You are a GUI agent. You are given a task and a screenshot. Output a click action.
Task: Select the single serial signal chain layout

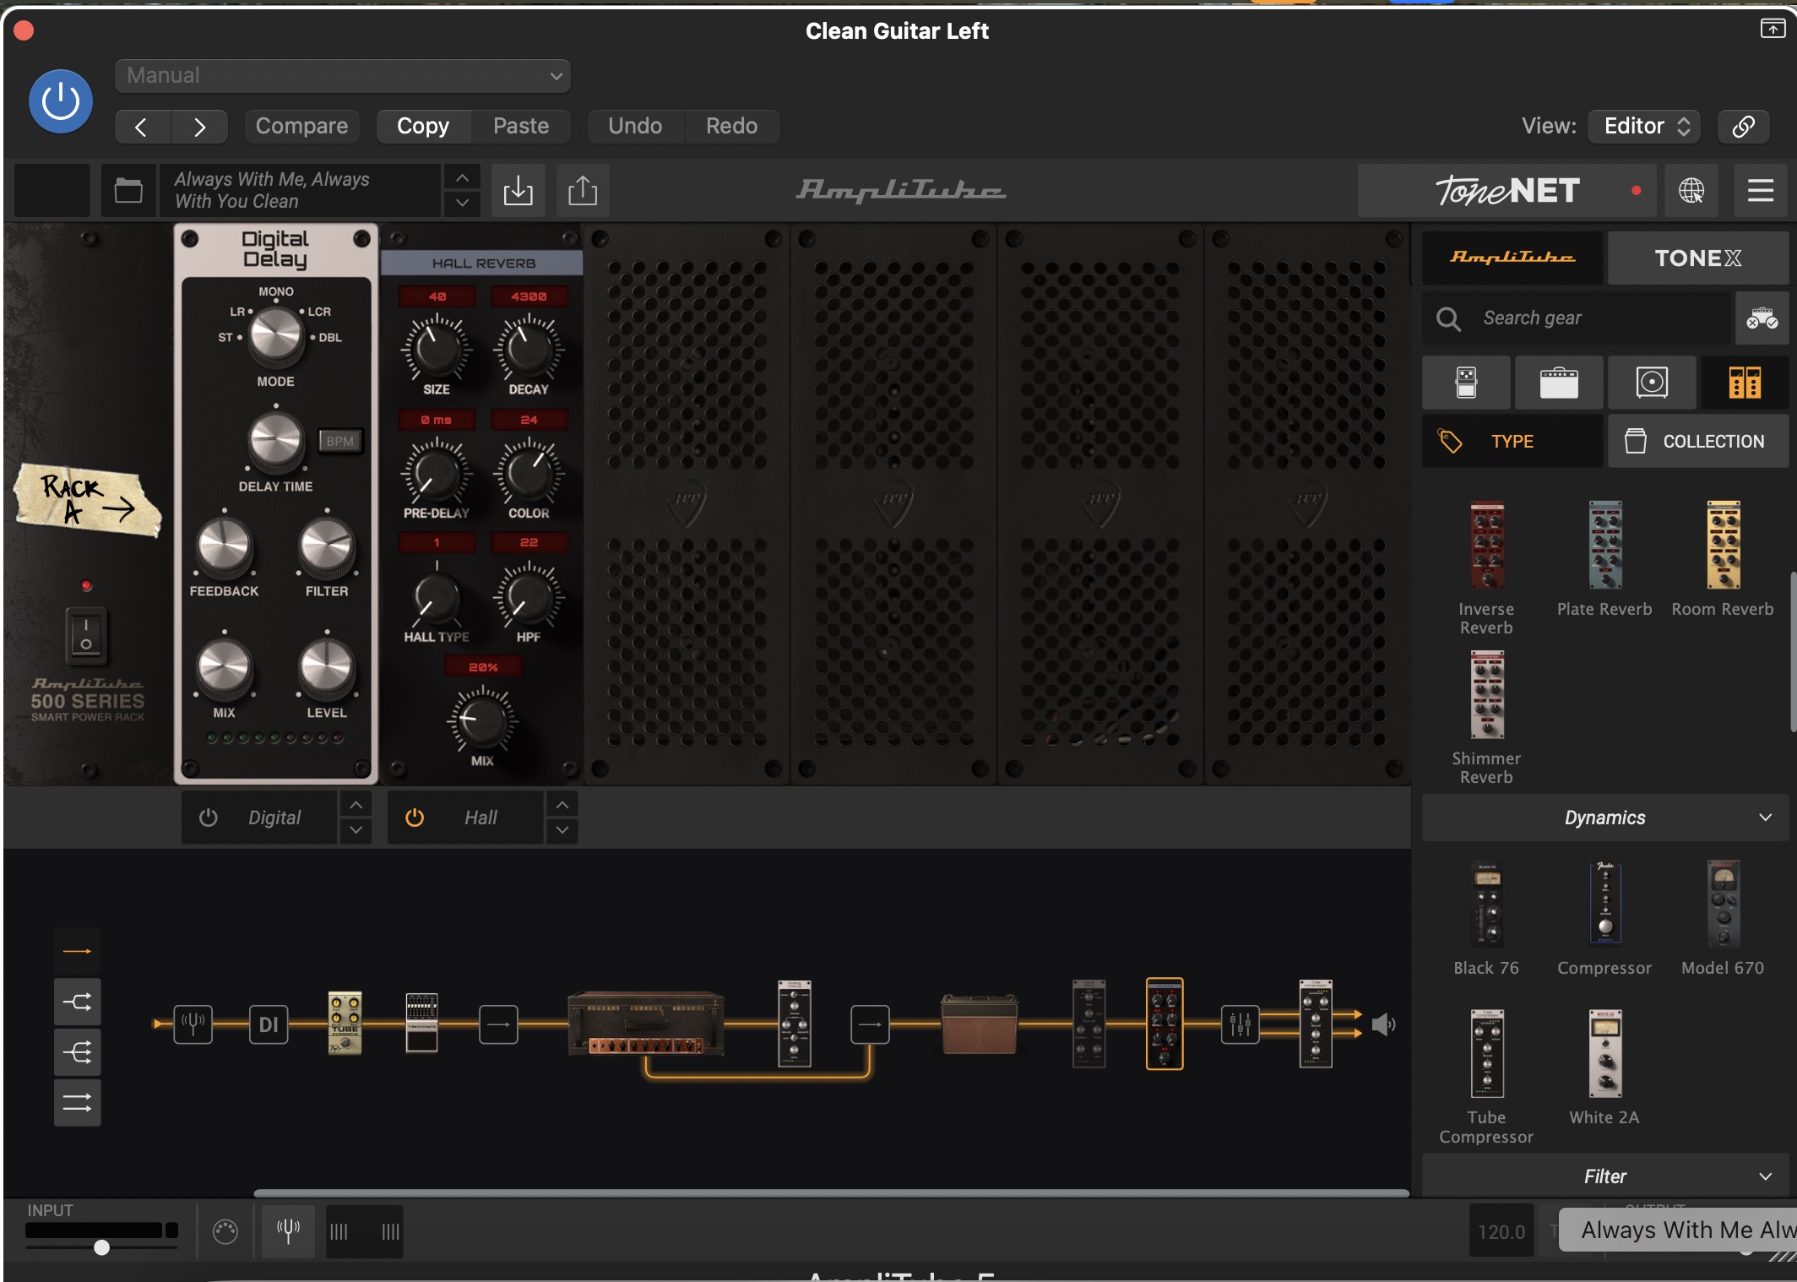[x=77, y=951]
